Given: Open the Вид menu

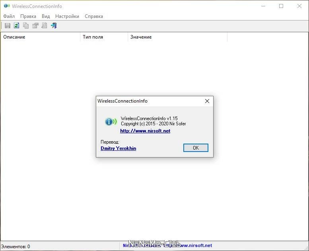Looking at the screenshot, I should pyautogui.click(x=46, y=16).
